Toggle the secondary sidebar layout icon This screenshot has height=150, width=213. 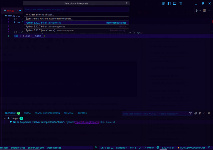[181, 4]
